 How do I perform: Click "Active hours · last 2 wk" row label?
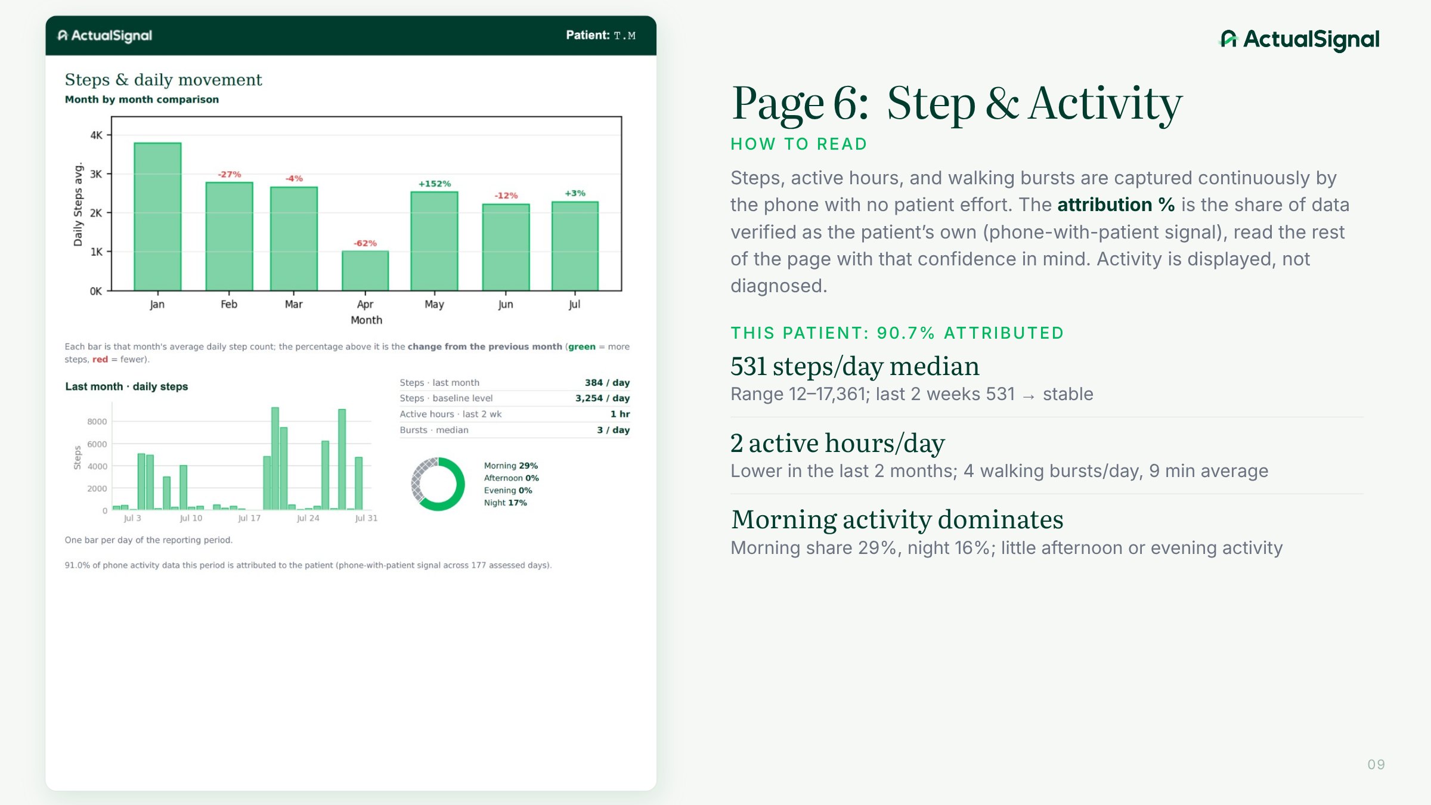tap(451, 414)
